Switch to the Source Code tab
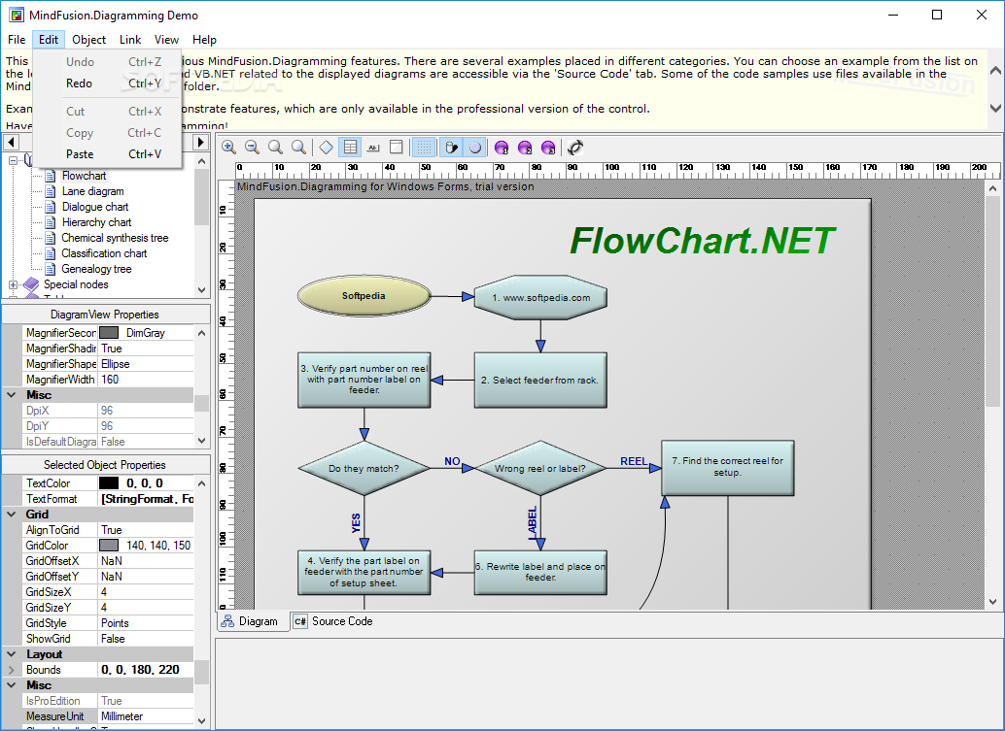 pyautogui.click(x=332, y=621)
